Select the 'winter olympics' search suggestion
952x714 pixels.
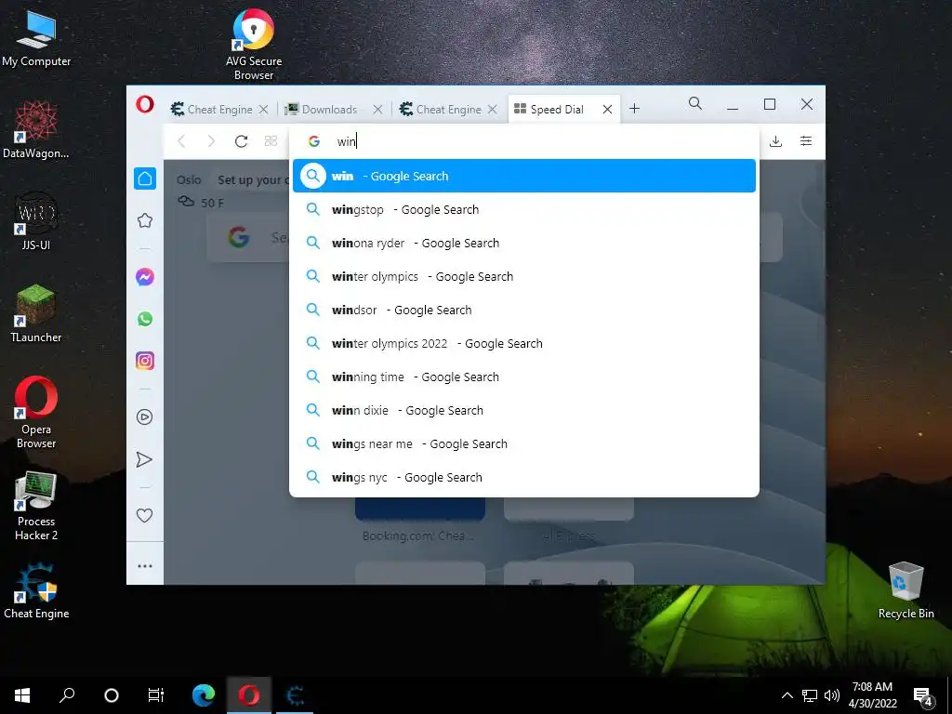pyautogui.click(x=524, y=276)
